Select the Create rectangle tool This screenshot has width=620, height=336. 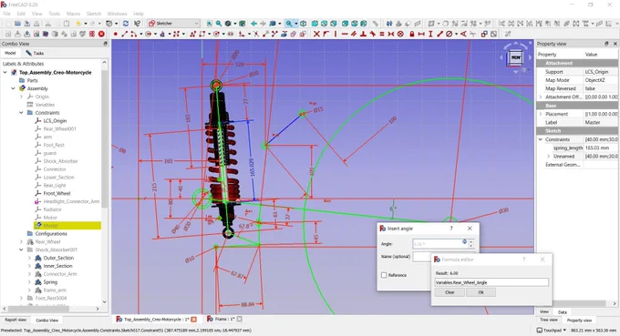point(201,34)
